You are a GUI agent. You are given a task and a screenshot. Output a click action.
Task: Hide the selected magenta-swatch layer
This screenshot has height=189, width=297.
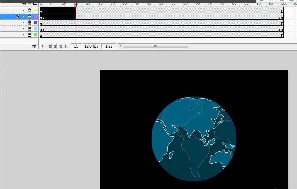pos(24,16)
